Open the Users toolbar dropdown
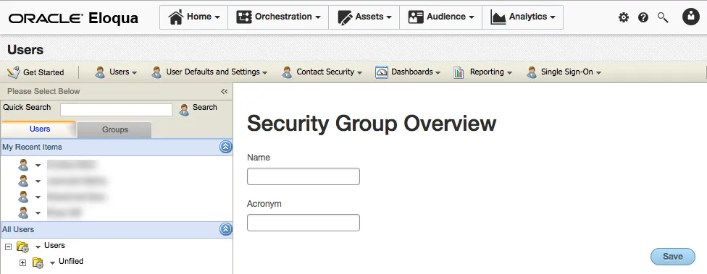 [x=116, y=72]
